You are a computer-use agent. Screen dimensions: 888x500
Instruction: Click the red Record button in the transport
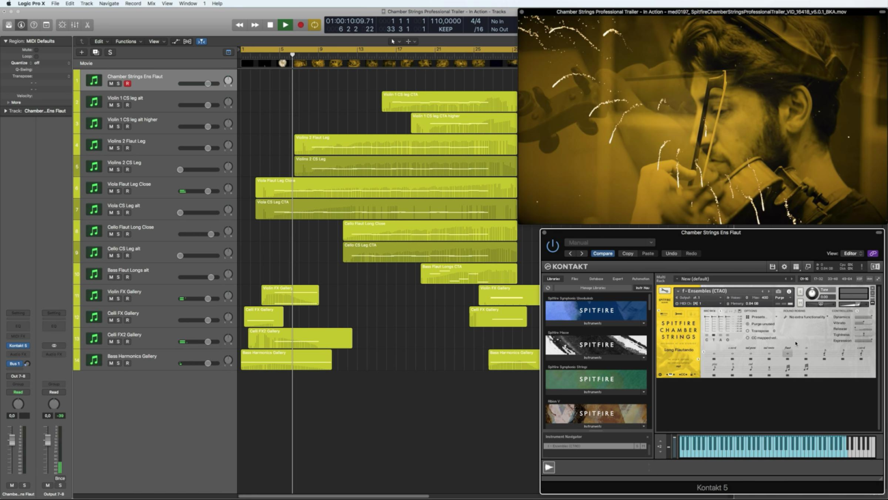[x=301, y=25]
